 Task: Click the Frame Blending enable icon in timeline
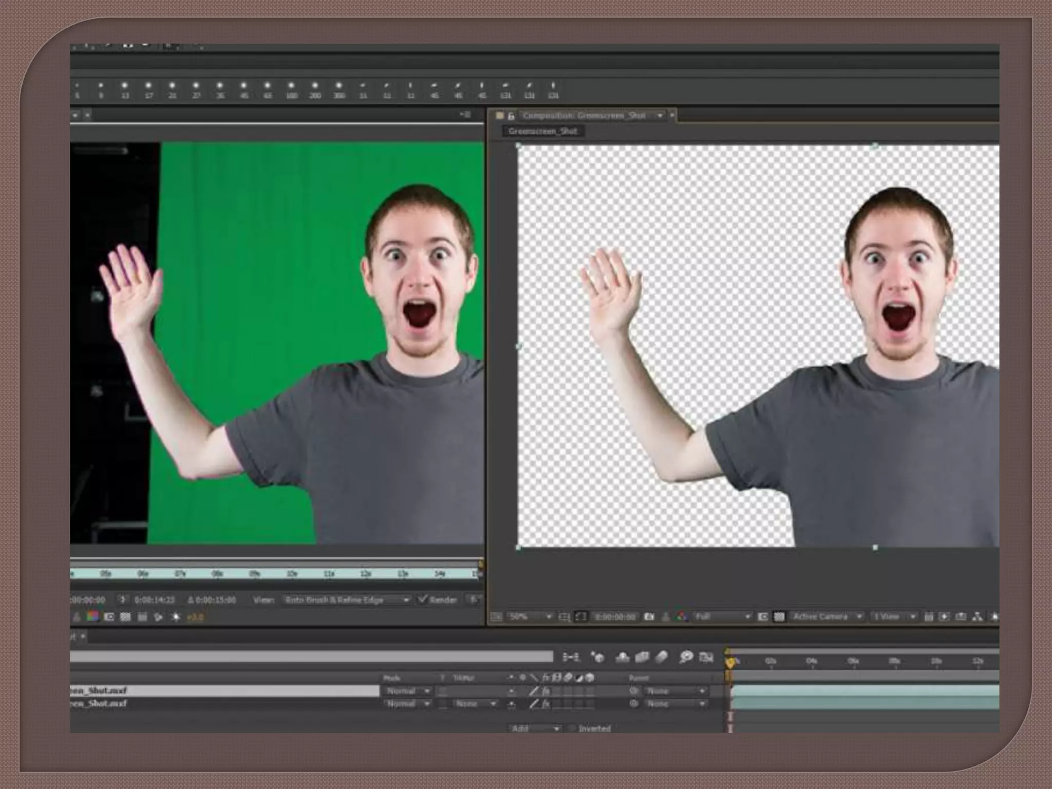(x=642, y=656)
